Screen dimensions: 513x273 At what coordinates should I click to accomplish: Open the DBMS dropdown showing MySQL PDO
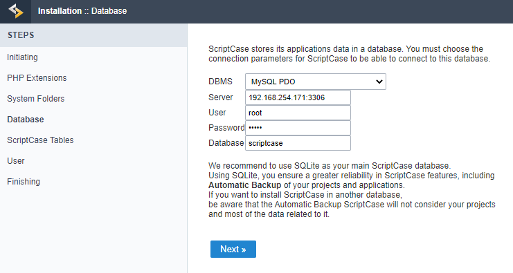pos(316,82)
